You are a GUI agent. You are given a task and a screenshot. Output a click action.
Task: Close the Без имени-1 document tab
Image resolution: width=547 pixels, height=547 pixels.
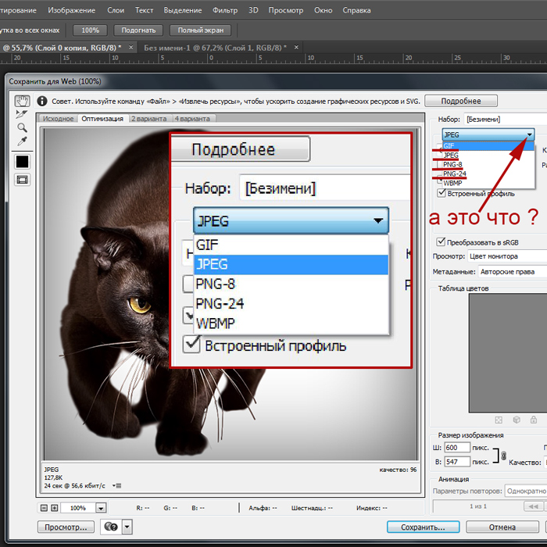tap(296, 47)
